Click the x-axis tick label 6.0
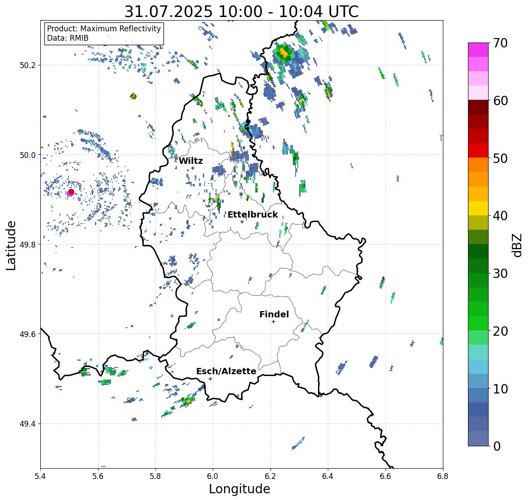 (213, 476)
